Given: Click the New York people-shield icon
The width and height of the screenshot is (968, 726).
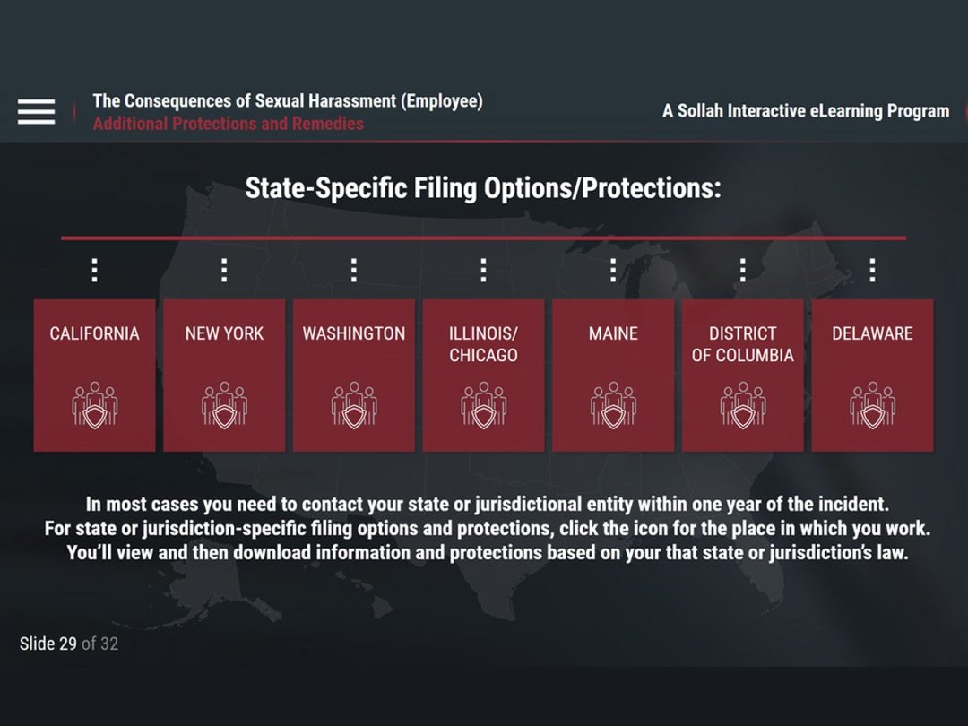Looking at the screenshot, I should click(224, 404).
